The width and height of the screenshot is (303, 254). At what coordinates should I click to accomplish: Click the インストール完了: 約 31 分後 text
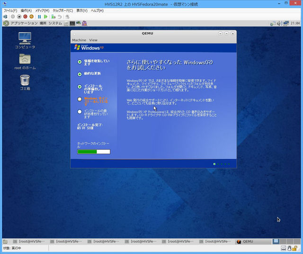pos(90,127)
